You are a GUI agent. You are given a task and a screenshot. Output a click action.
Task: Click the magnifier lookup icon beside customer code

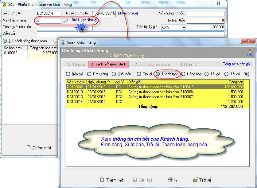point(65,21)
